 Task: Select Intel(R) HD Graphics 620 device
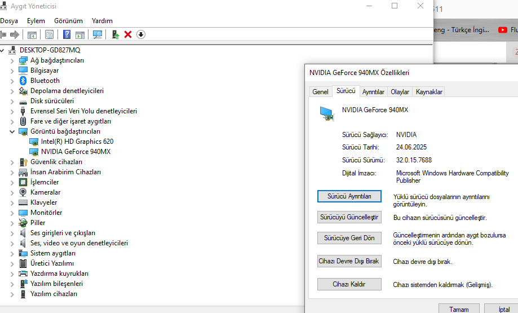pos(77,142)
